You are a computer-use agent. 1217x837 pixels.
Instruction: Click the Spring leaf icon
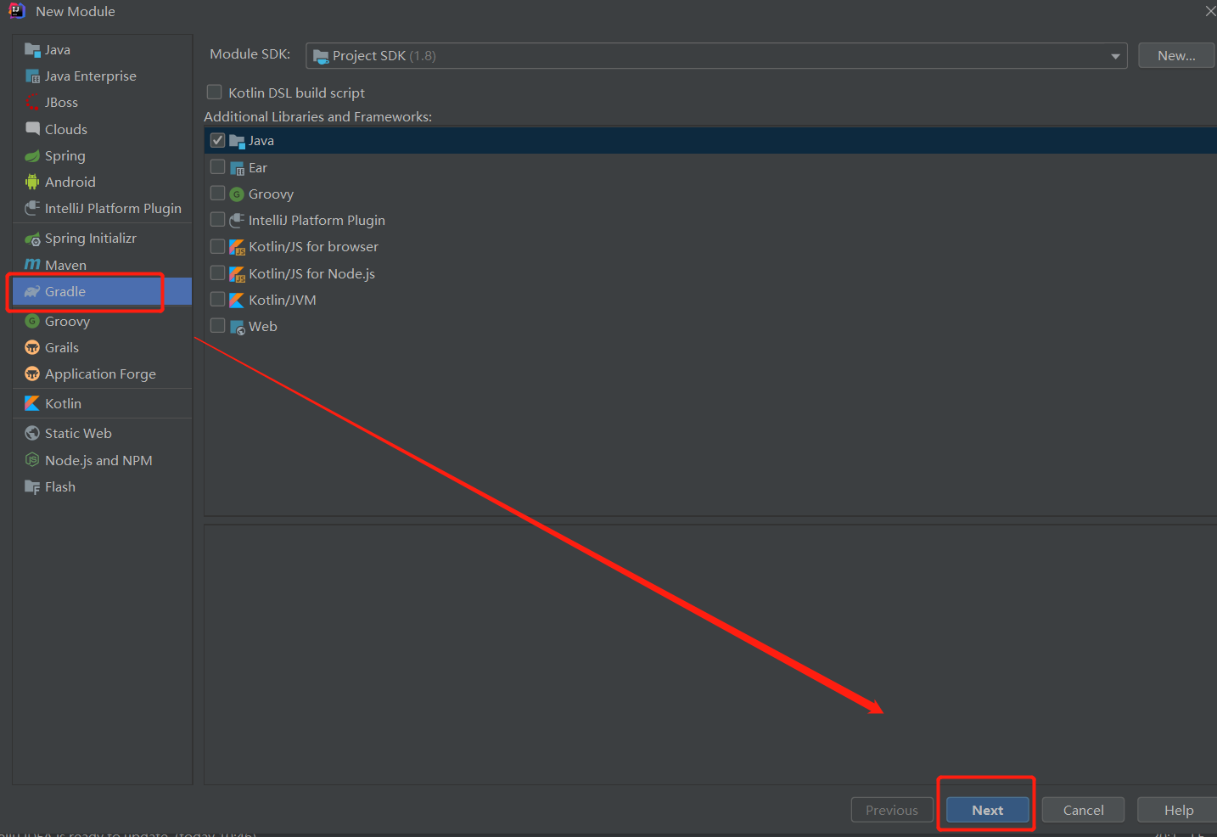tap(32, 155)
